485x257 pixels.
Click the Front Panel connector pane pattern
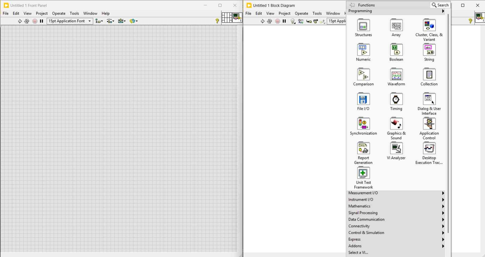pyautogui.click(x=227, y=18)
